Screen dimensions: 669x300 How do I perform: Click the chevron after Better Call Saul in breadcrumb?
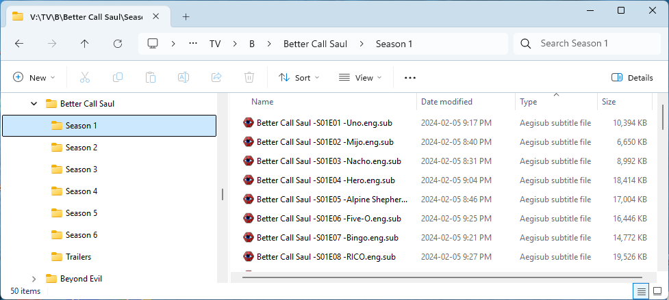(362, 44)
